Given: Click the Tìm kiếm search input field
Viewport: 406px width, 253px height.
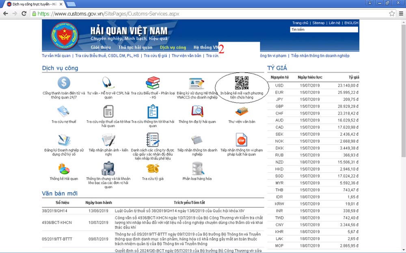Looking at the screenshot, I should pos(324,30).
